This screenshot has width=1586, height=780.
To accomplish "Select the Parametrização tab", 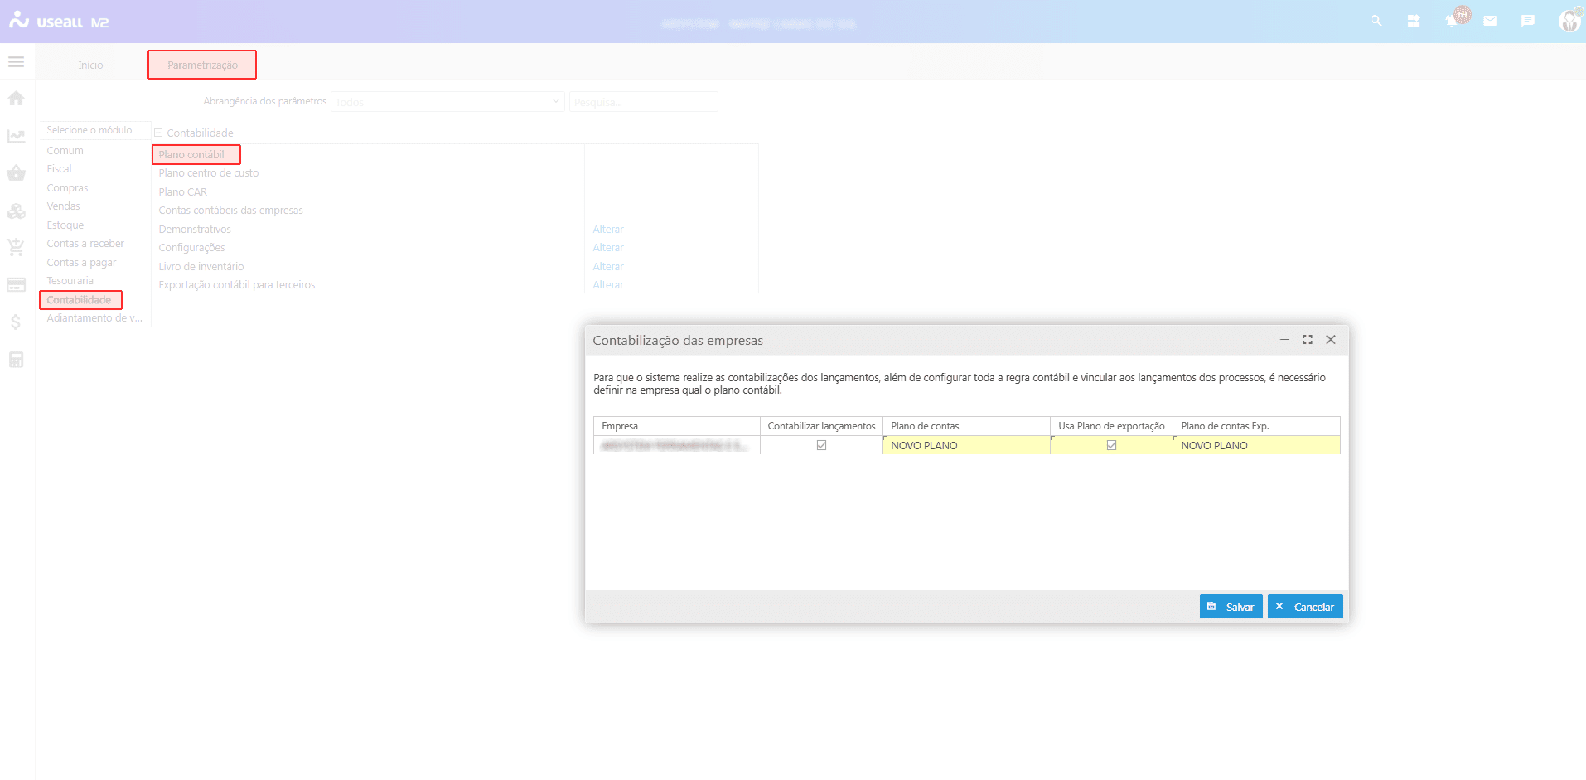I will tap(202, 65).
